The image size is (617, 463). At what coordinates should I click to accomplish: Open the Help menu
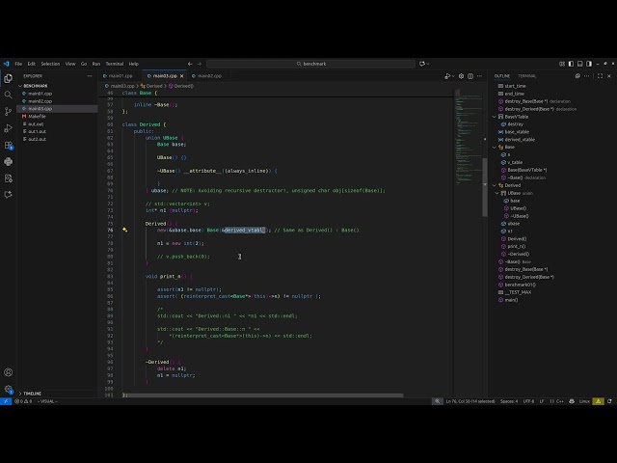(x=134, y=64)
